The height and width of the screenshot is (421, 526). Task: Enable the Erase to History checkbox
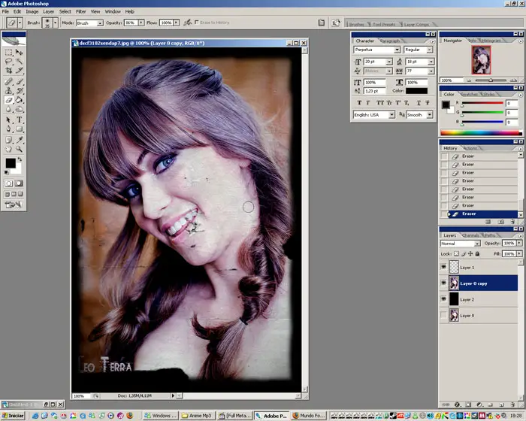[x=197, y=23]
